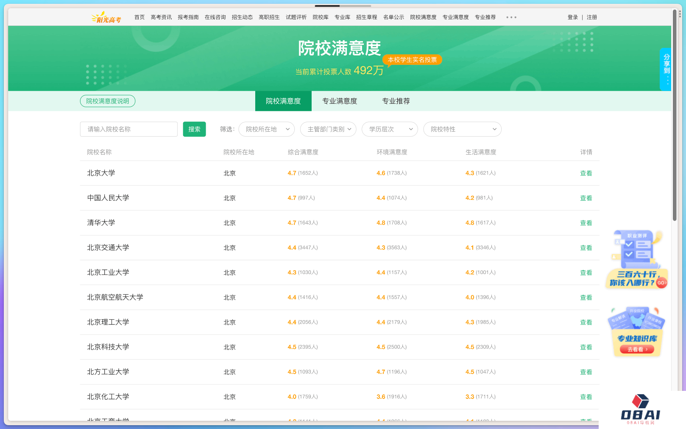View details for 北京大学
This screenshot has height=429, width=686.
pyautogui.click(x=586, y=173)
